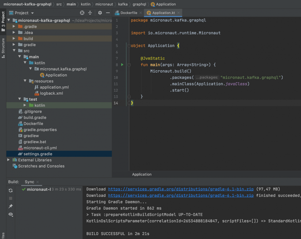Click Collapse All in Project toolbar
The height and width of the screenshot is (239, 301).
[90, 13]
